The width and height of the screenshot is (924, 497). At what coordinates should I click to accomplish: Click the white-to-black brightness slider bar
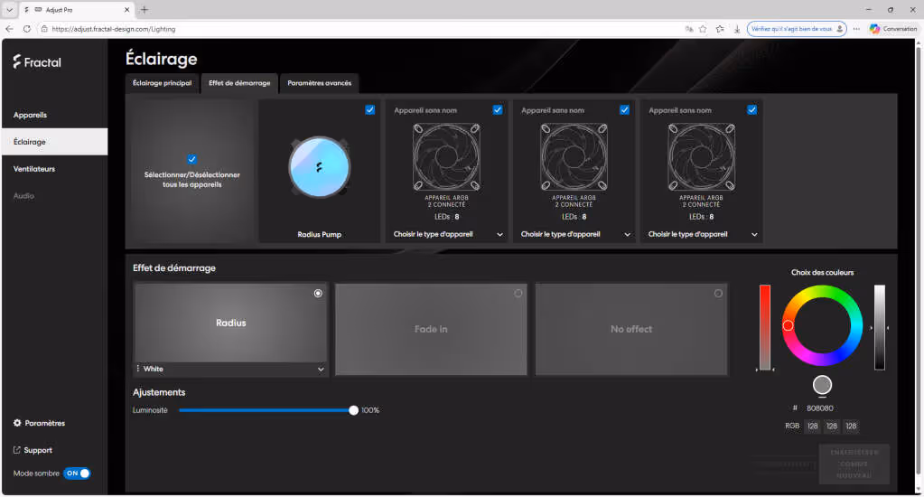click(x=880, y=328)
